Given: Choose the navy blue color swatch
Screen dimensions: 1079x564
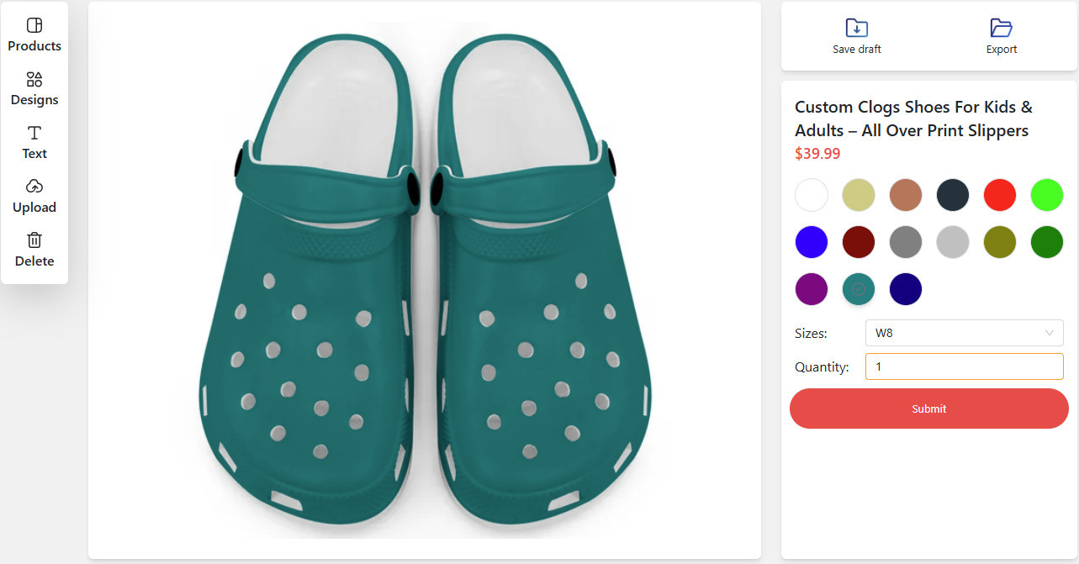Looking at the screenshot, I should point(905,288).
